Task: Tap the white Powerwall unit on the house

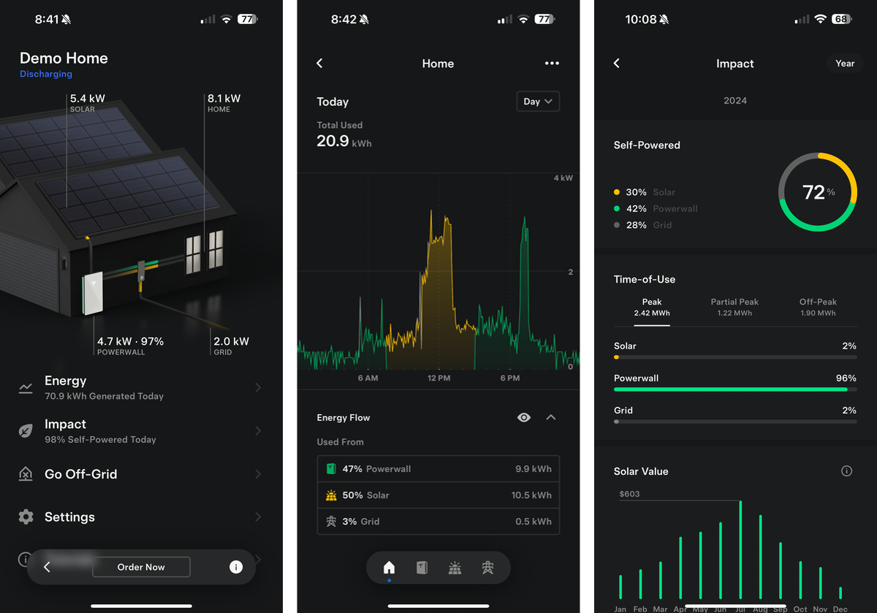Action: click(94, 294)
